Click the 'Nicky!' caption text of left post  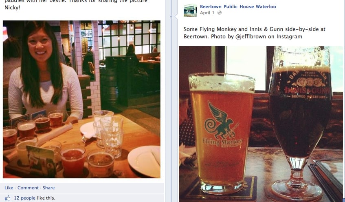(12, 7)
